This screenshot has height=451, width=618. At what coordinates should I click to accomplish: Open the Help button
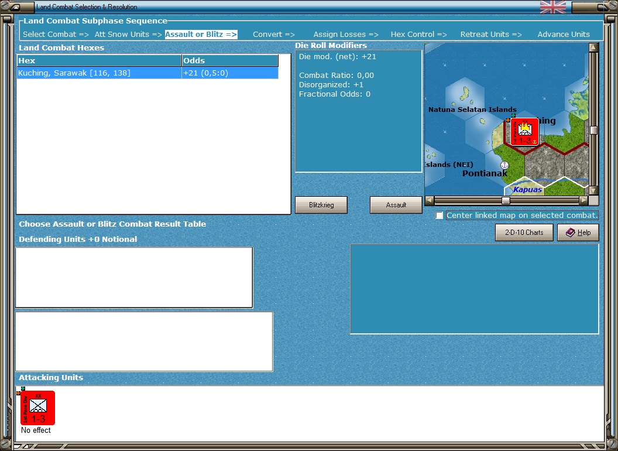click(578, 233)
